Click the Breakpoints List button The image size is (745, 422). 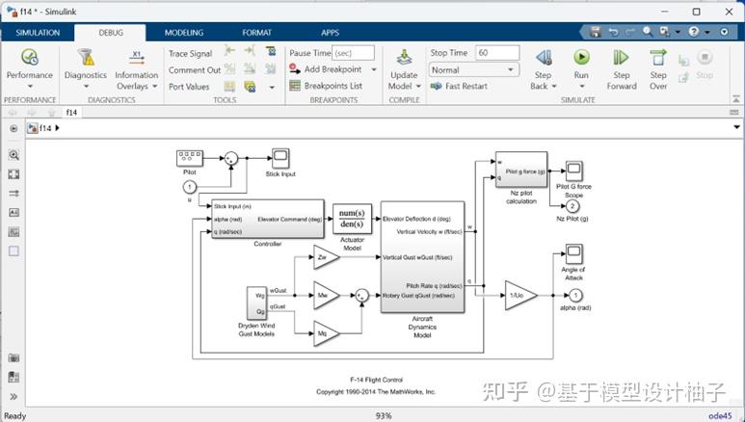[326, 86]
